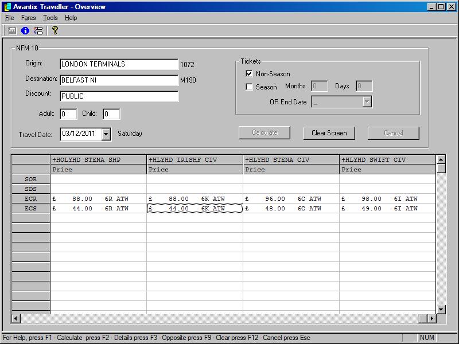Click the fare table's scroll left arrow

16,318
